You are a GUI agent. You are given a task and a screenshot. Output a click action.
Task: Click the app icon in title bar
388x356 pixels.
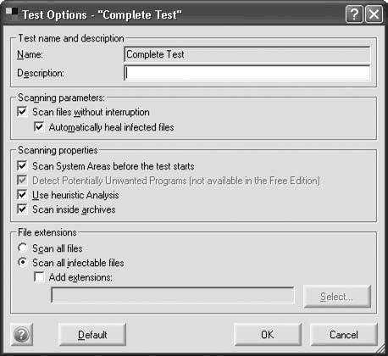click(12, 14)
